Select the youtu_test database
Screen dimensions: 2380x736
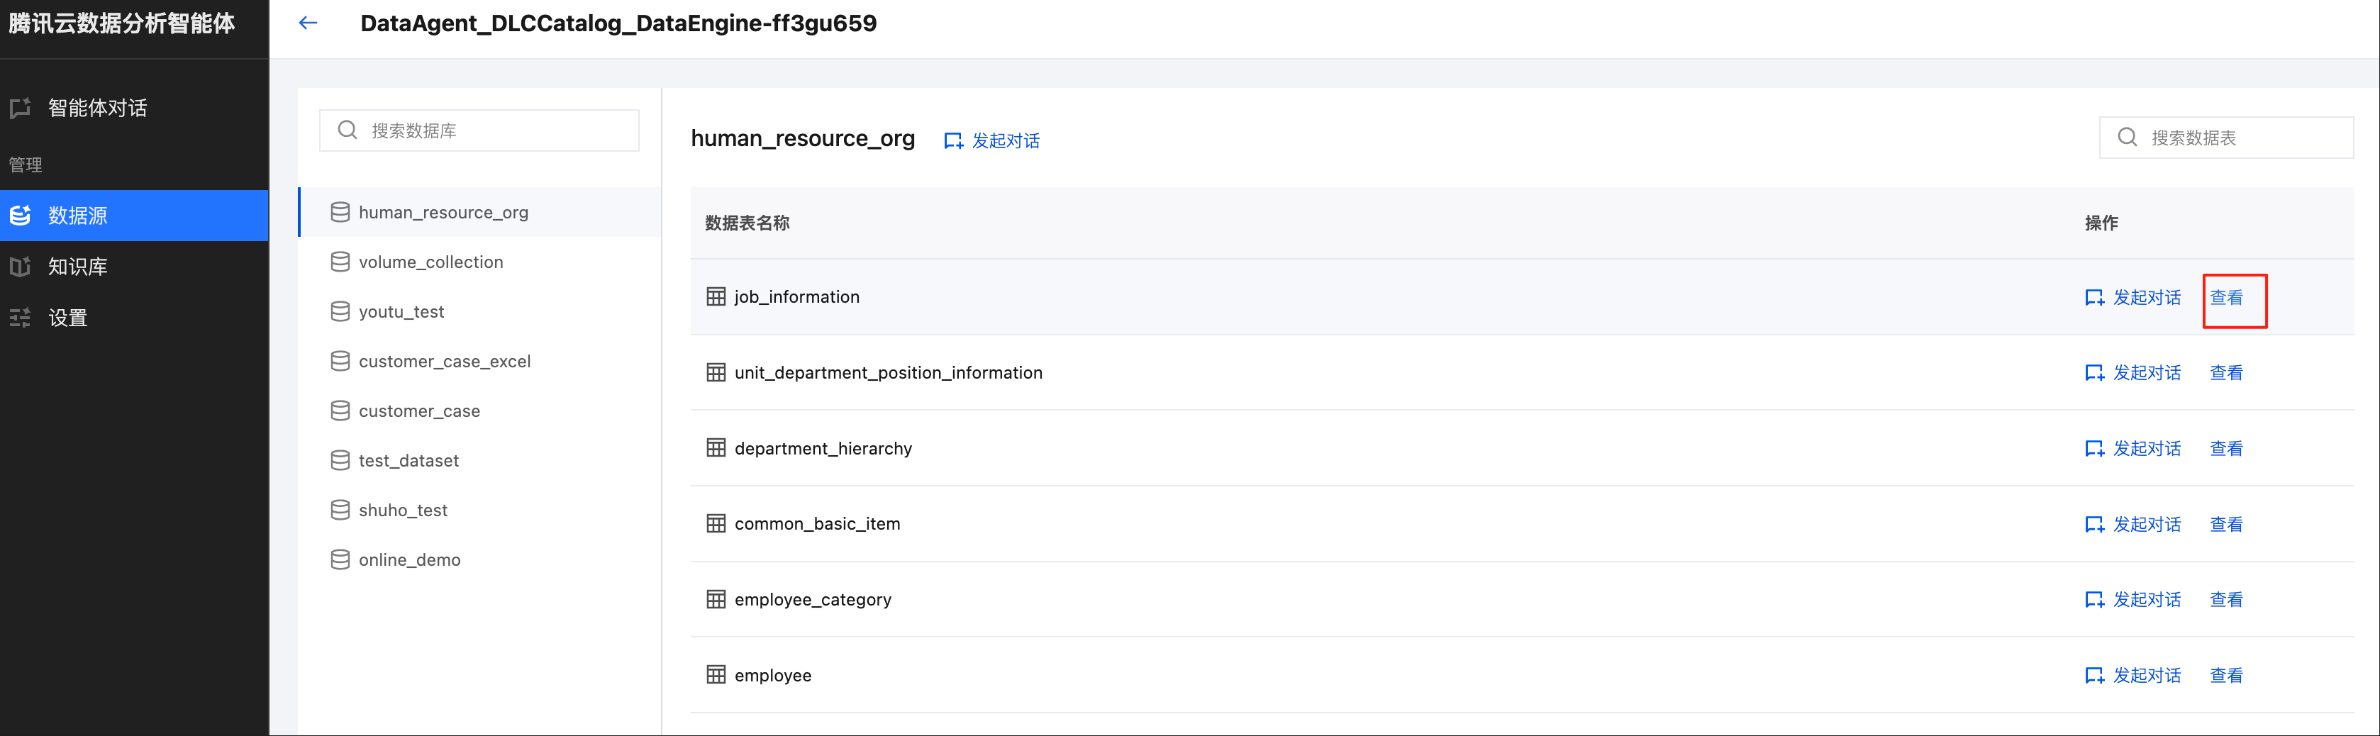click(479, 311)
